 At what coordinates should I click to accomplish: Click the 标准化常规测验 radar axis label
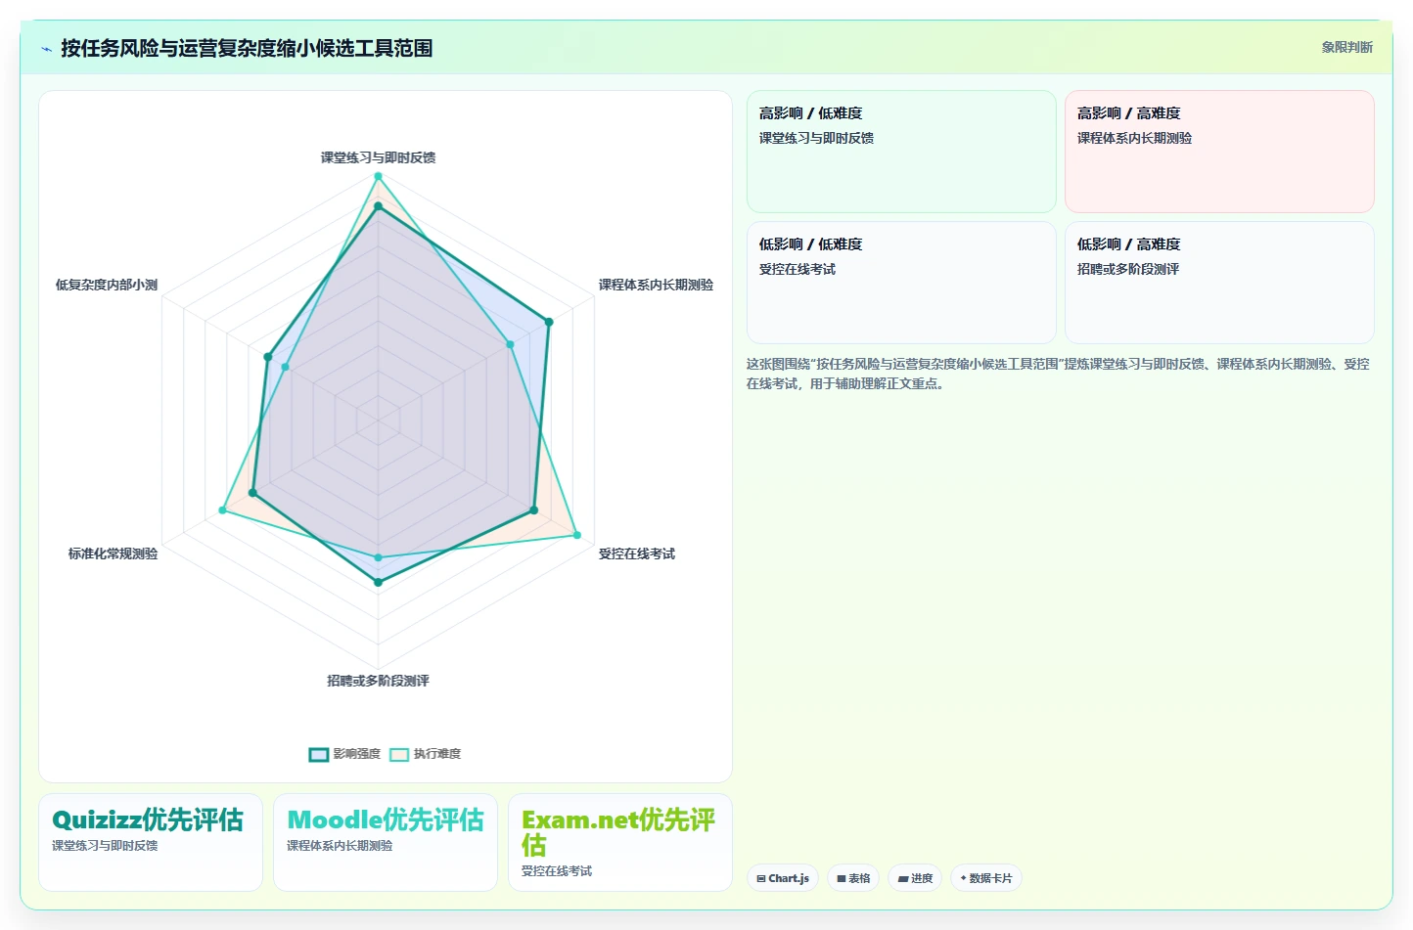click(x=113, y=554)
